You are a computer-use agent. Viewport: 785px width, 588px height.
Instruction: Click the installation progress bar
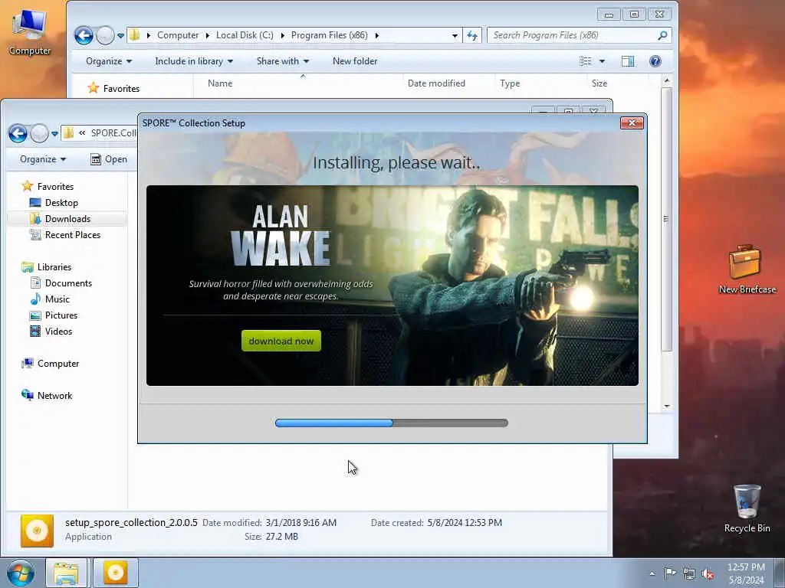[392, 423]
